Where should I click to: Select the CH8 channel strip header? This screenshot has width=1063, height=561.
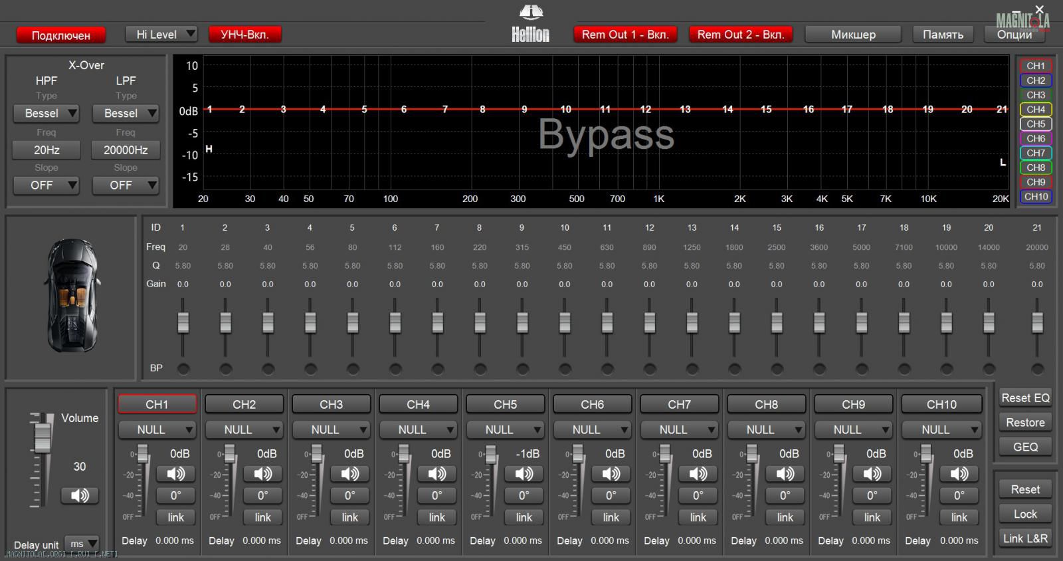click(x=766, y=404)
